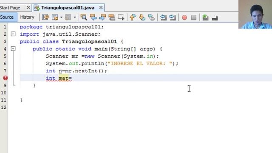Collapse the import fold on line 2
Screen dimensions: 272x153
coord(13,34)
